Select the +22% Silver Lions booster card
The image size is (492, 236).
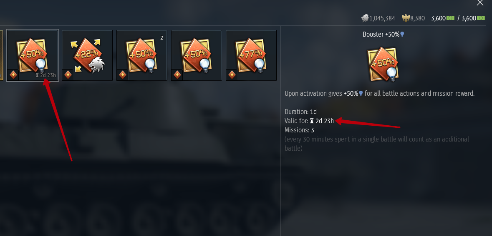[x=87, y=55]
